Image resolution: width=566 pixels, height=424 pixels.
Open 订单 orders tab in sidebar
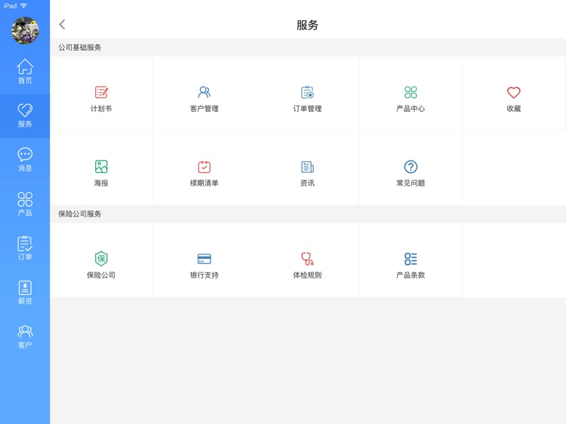click(x=25, y=248)
